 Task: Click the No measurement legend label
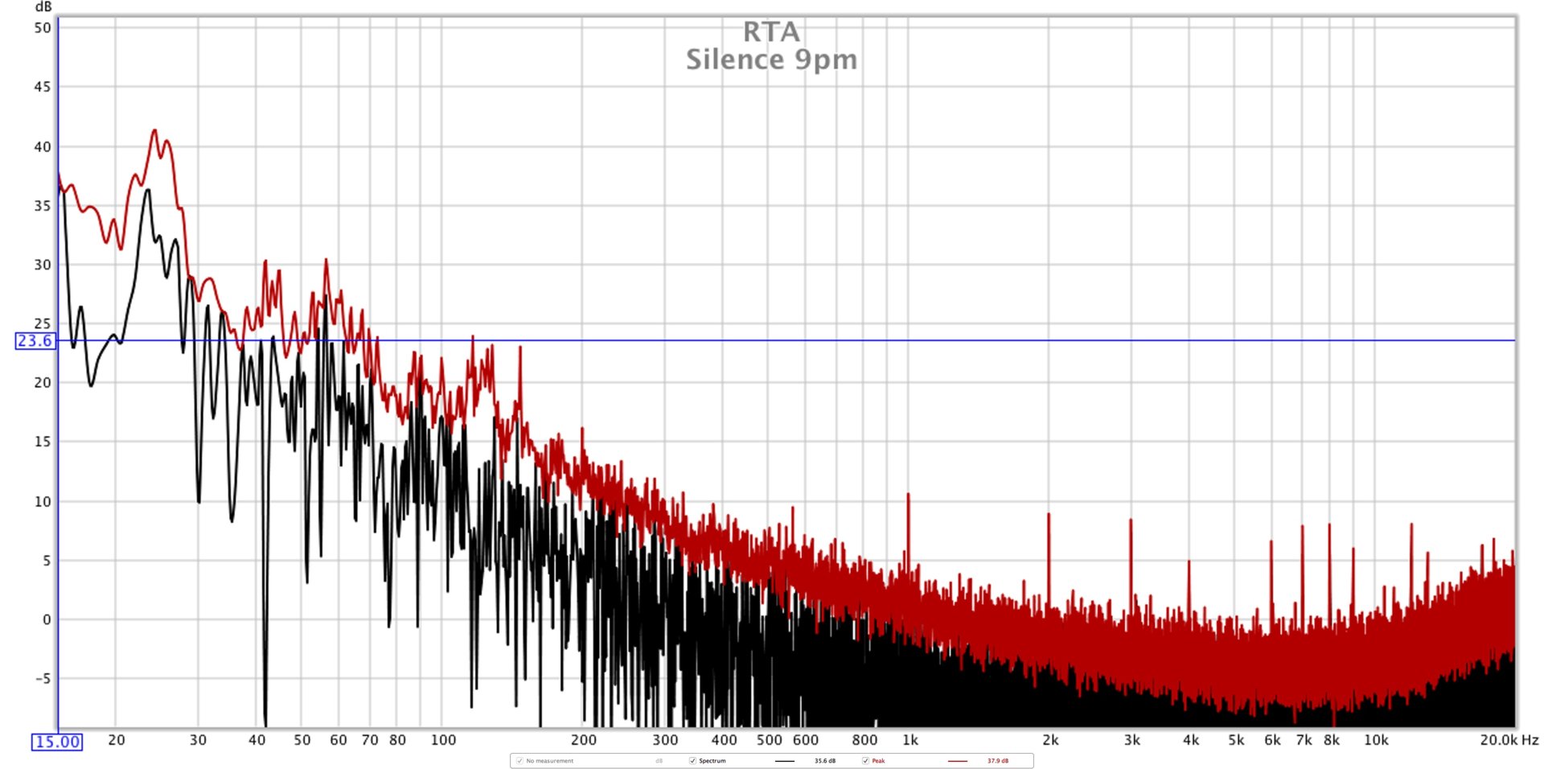pos(550,760)
